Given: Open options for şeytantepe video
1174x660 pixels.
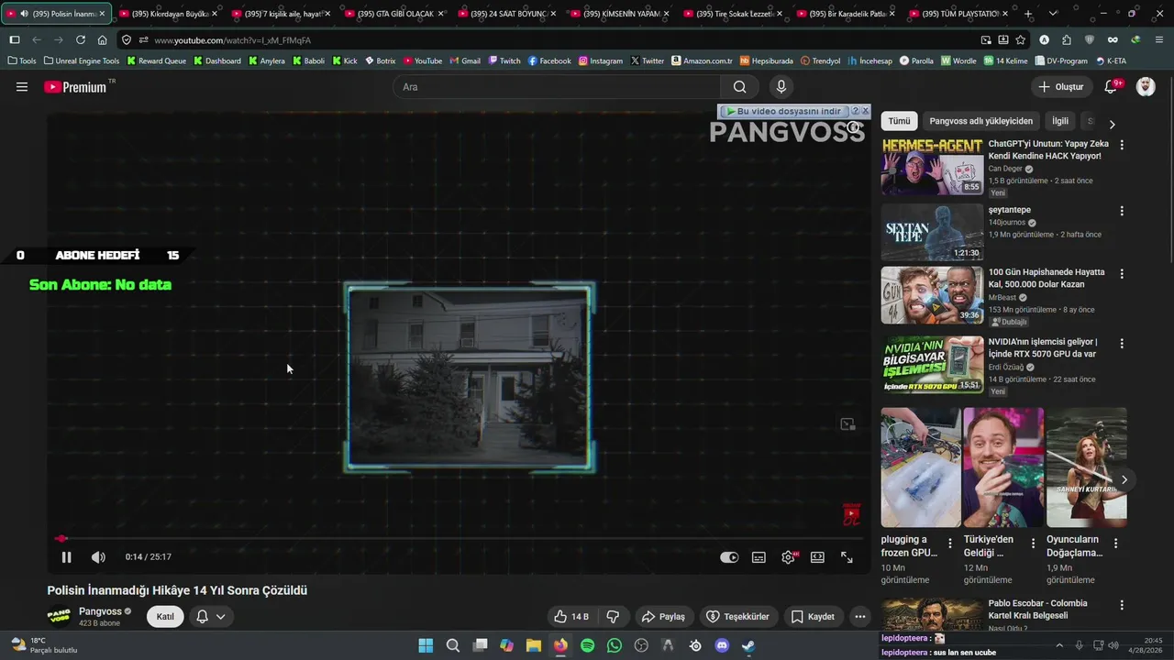Looking at the screenshot, I should (x=1121, y=211).
